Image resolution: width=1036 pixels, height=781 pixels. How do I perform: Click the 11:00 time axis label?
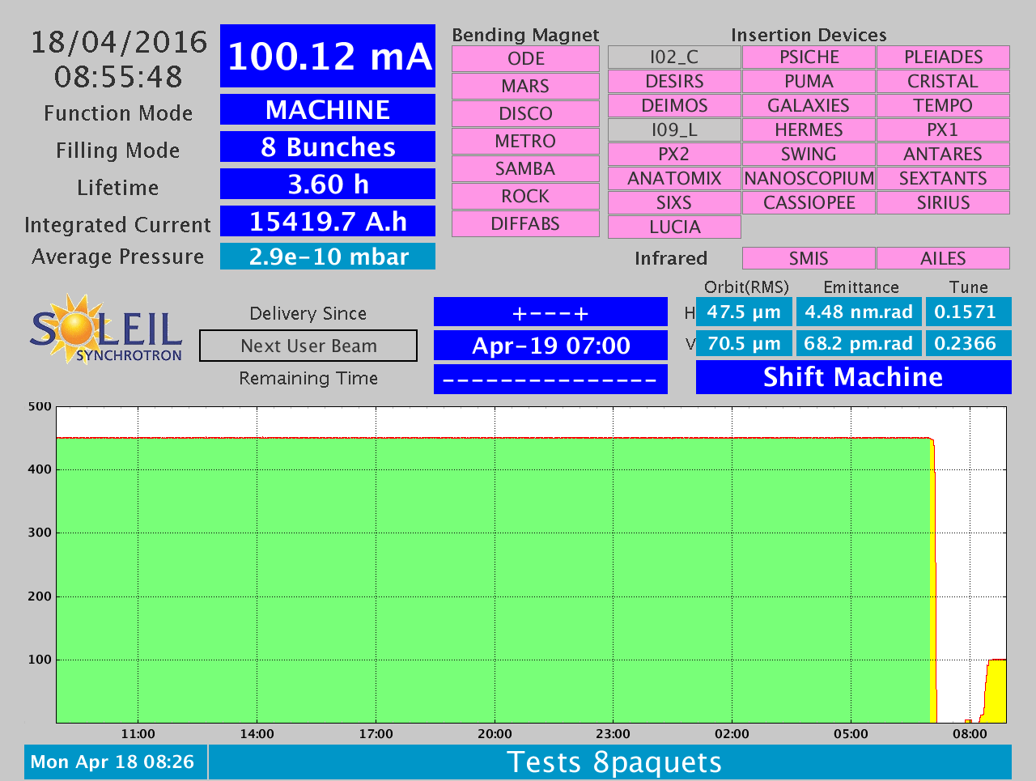pos(138,734)
